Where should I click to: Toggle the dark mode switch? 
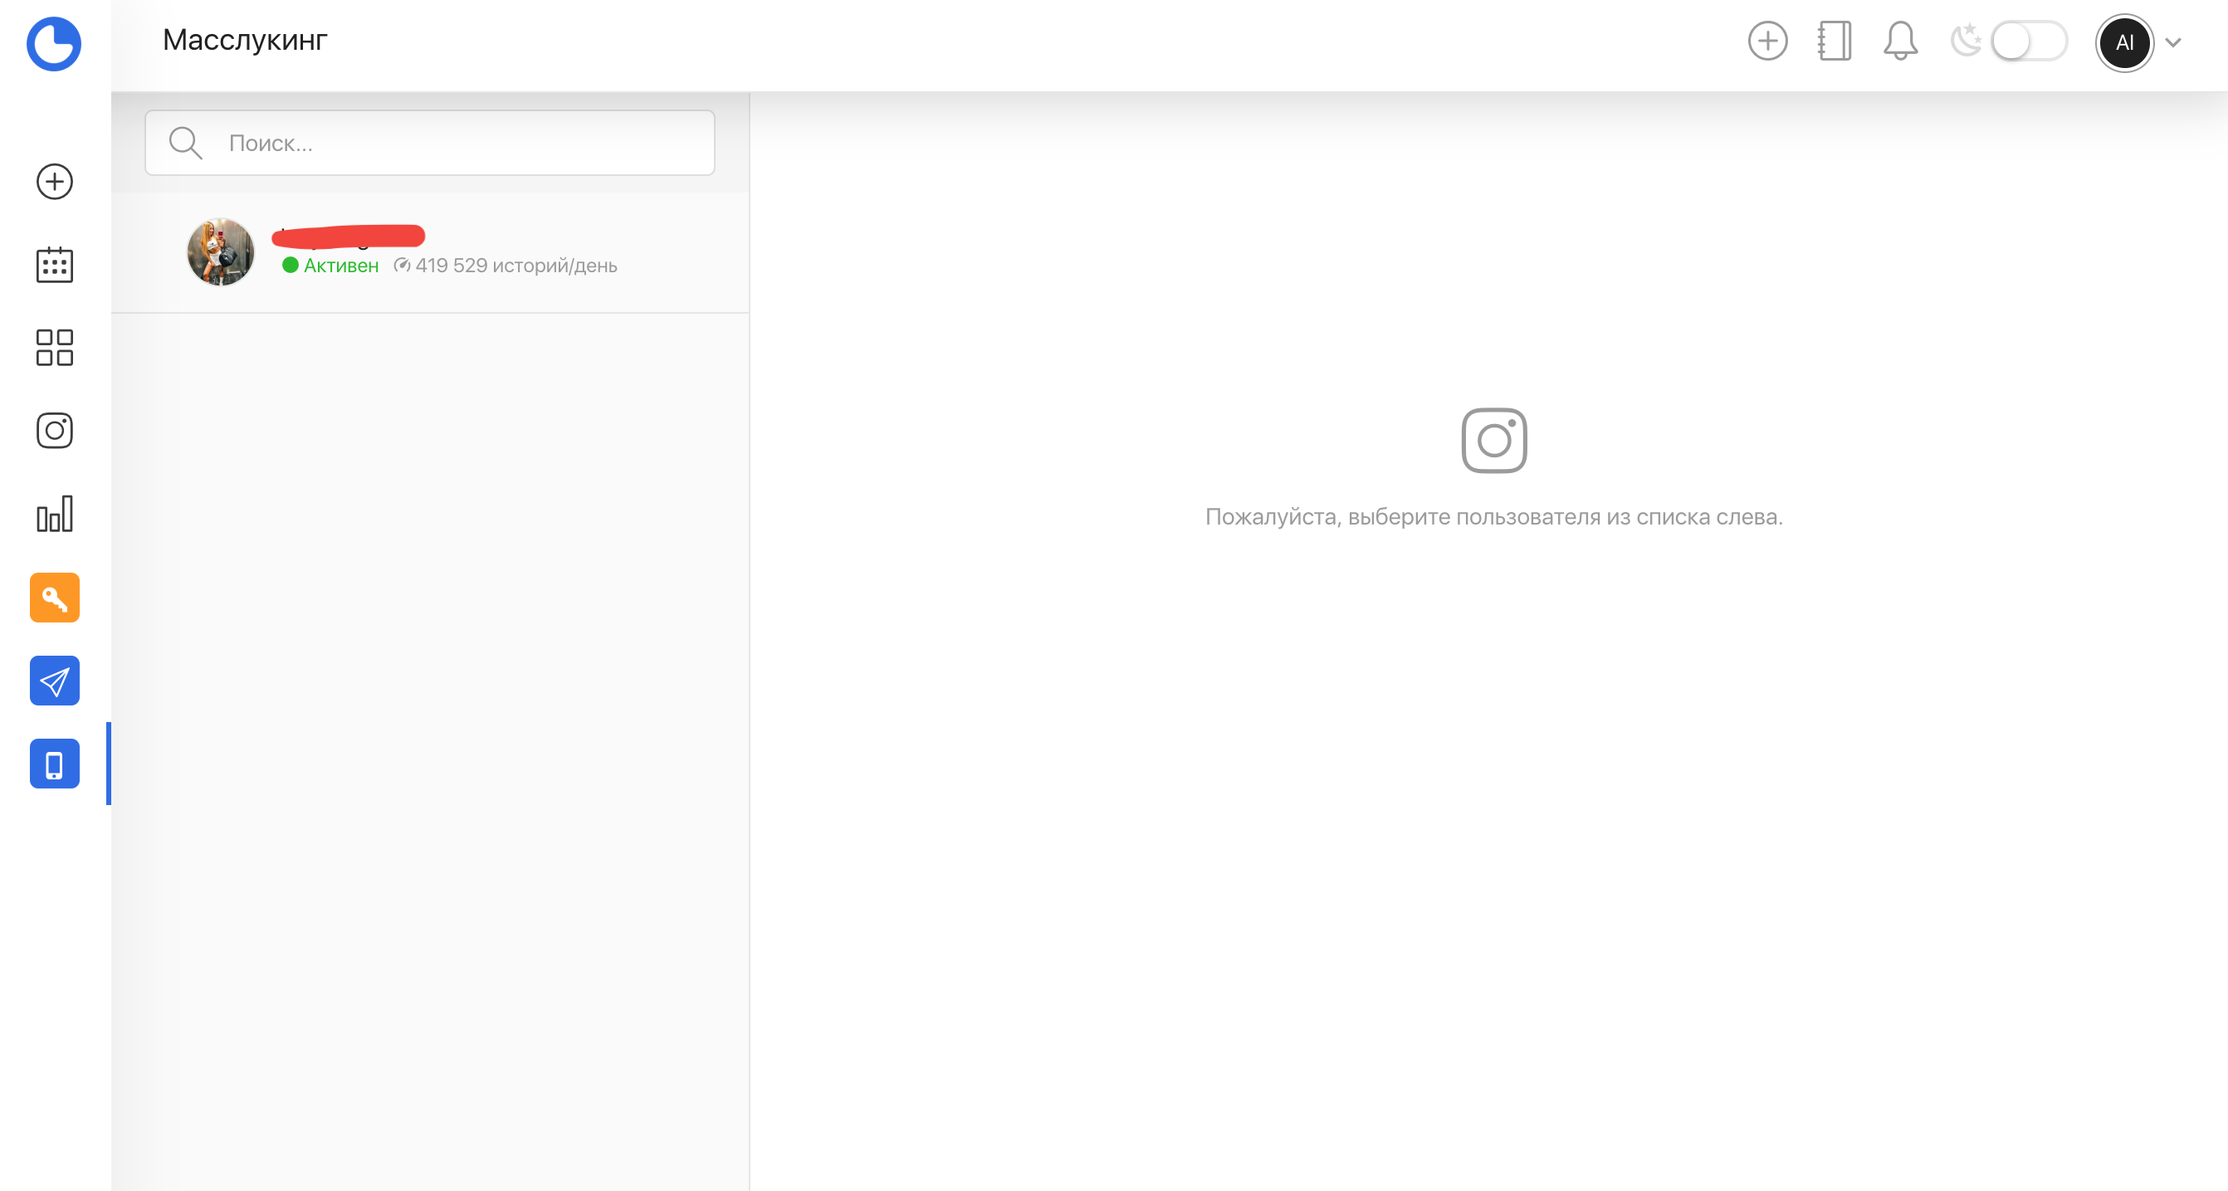tap(2028, 41)
